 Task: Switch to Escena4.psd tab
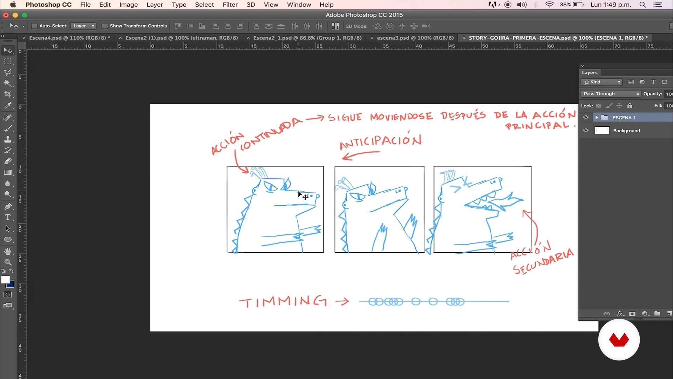point(70,38)
